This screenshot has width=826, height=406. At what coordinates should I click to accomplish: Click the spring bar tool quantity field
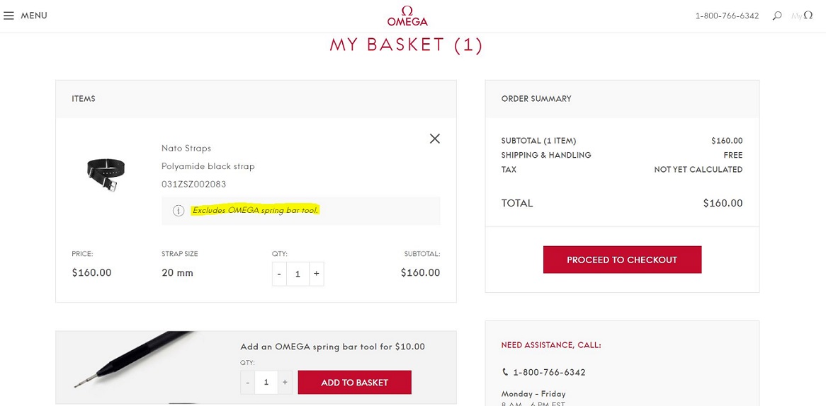click(266, 383)
